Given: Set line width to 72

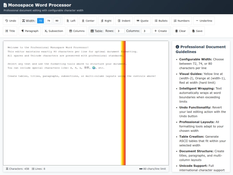Looking at the screenshot, I should click(x=41, y=21).
